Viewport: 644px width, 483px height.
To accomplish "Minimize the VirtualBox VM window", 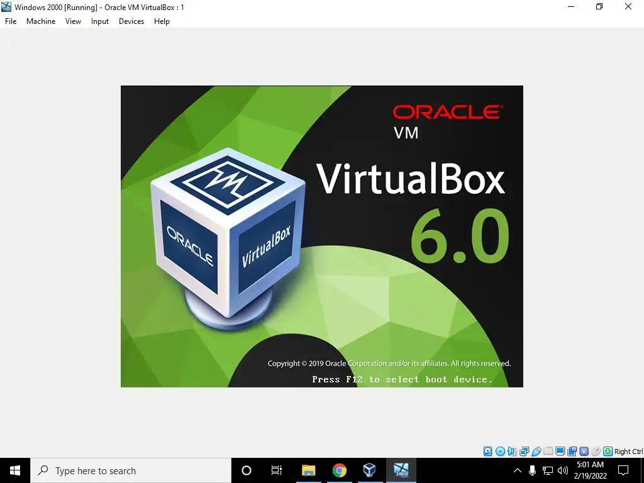I will tap(571, 6).
